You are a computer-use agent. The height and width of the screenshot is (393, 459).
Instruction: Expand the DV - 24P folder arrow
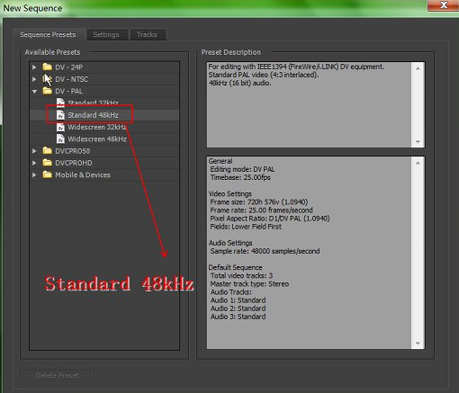[34, 67]
